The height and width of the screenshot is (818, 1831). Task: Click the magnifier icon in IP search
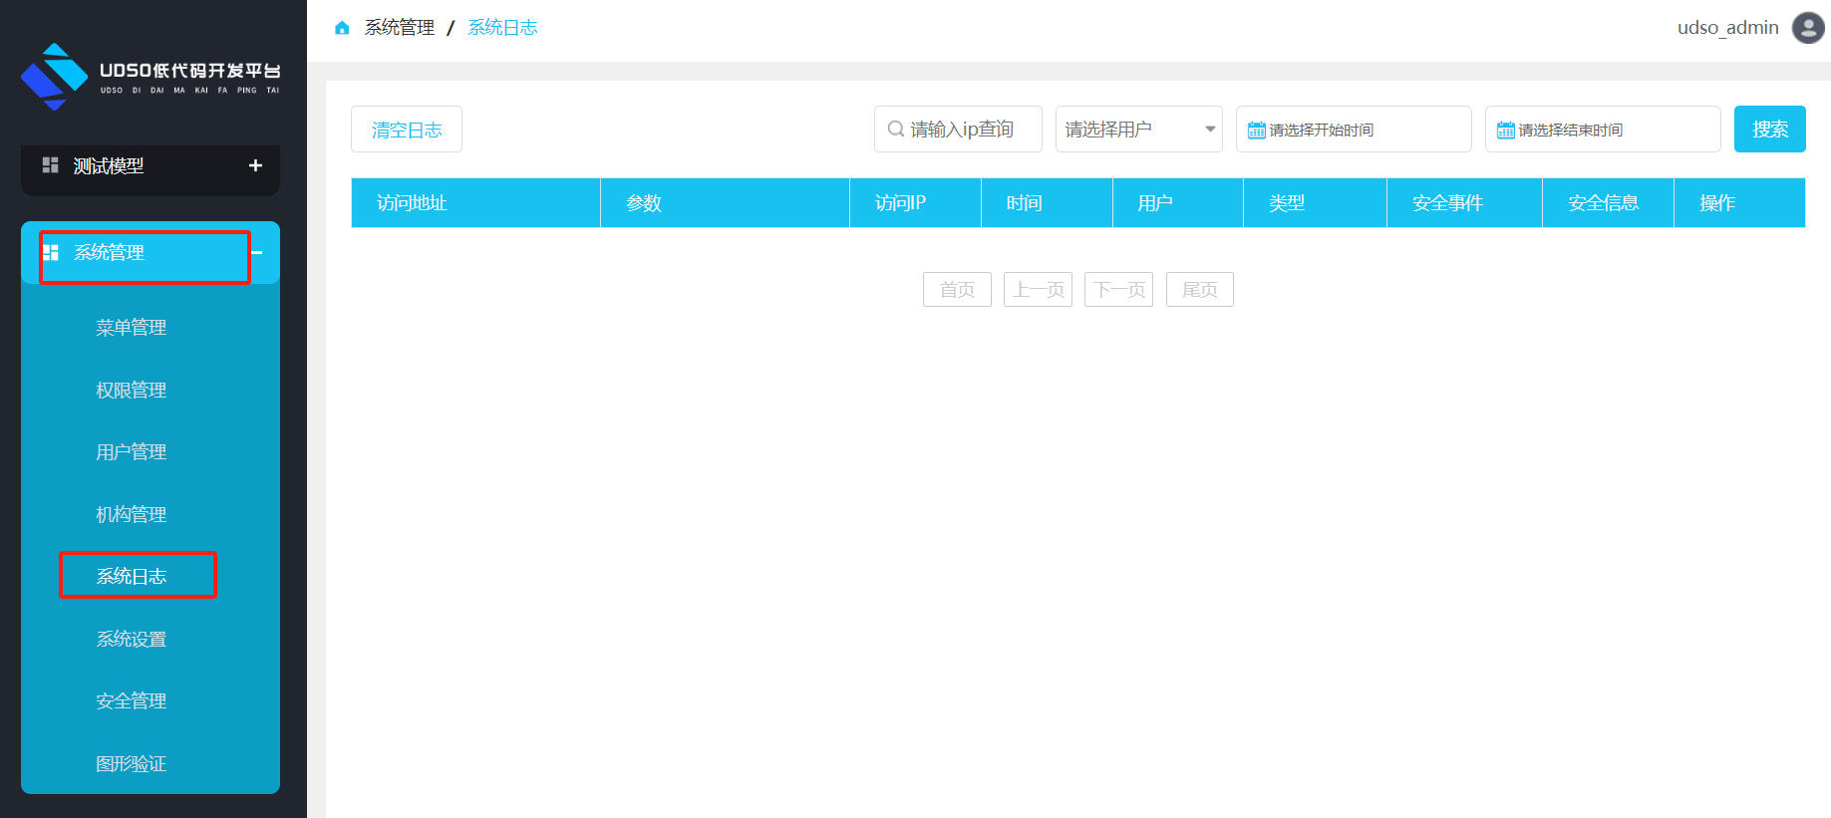pyautogui.click(x=895, y=130)
